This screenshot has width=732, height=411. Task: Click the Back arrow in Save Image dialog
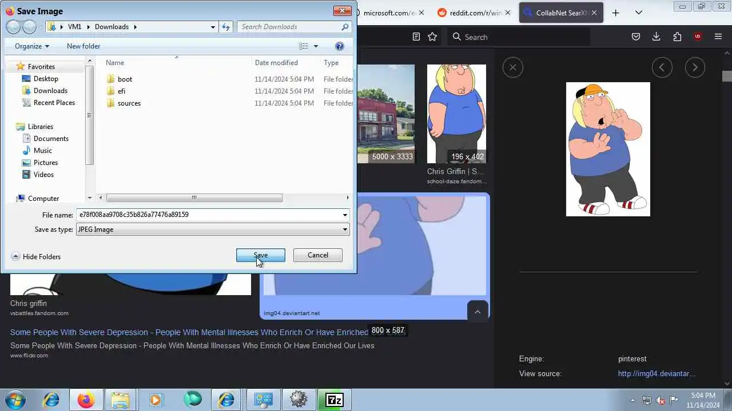click(13, 27)
